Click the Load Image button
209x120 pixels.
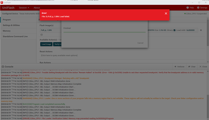coord(46,44)
